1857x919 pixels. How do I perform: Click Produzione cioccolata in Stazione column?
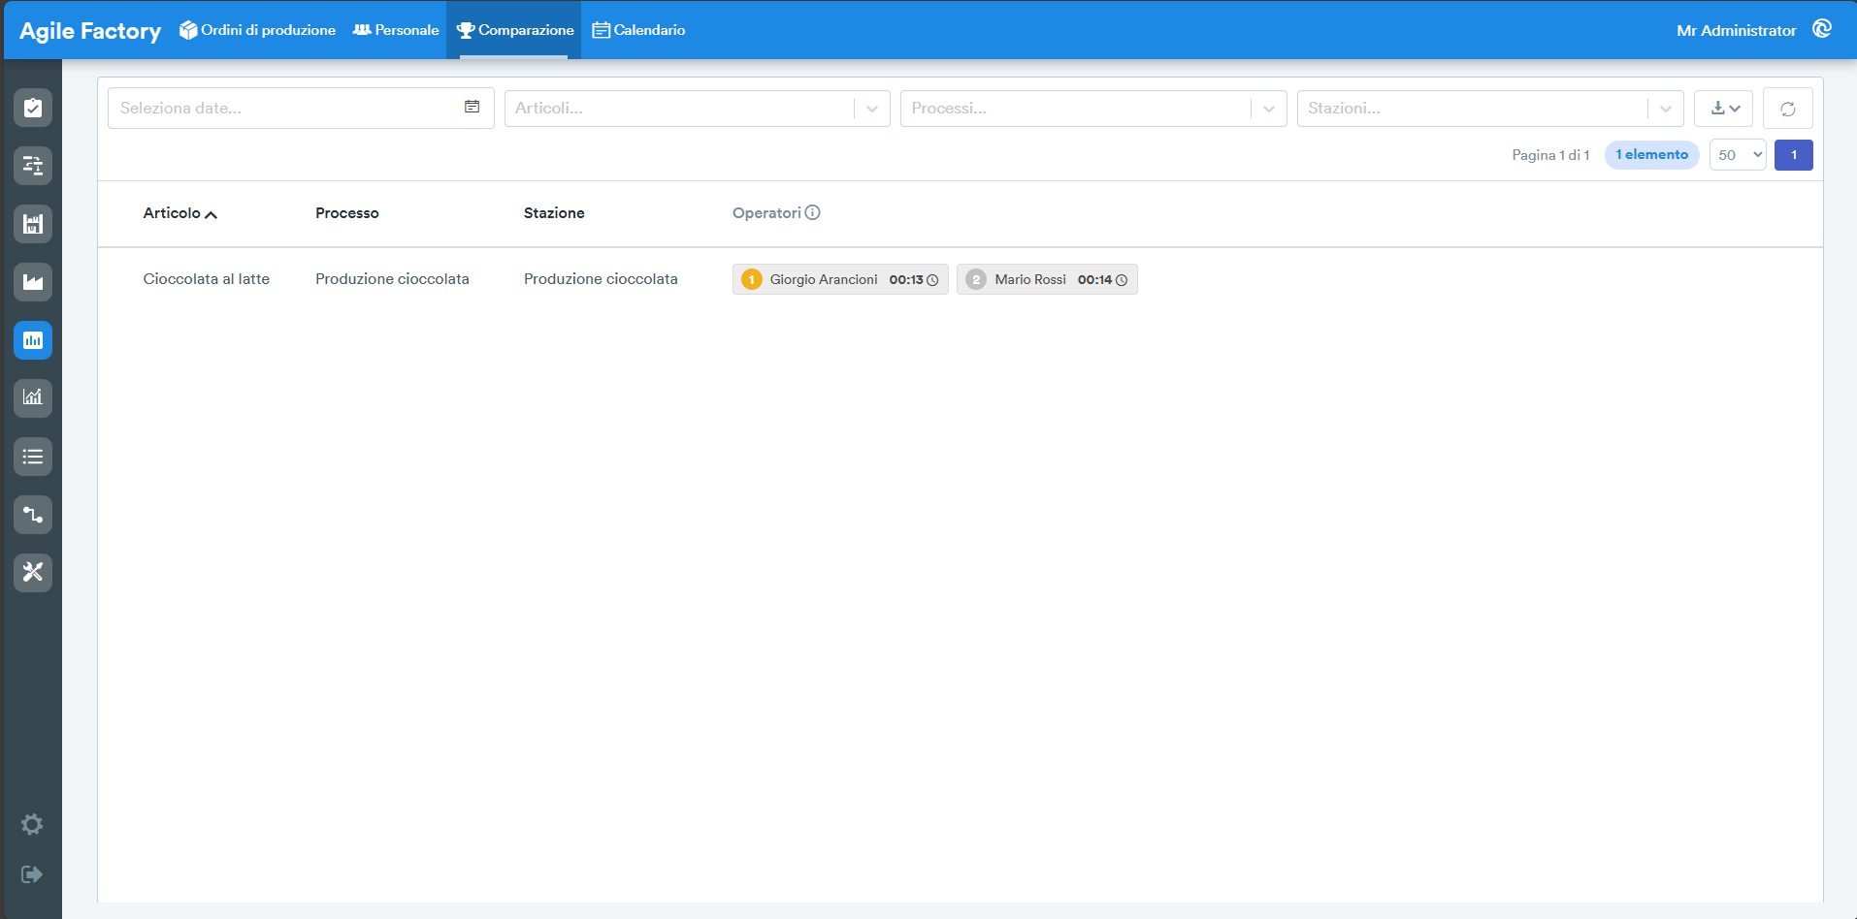click(x=601, y=279)
